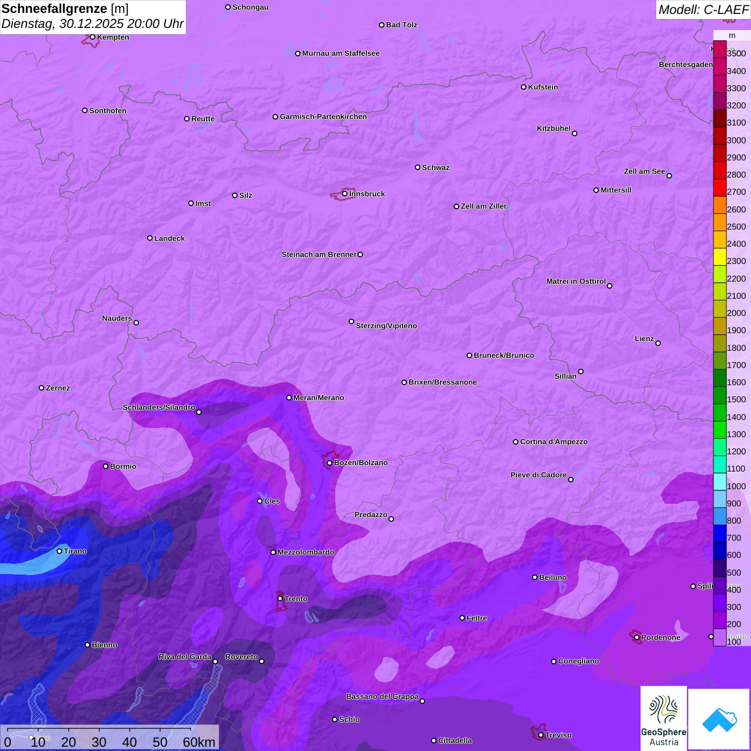Image resolution: width=751 pixels, height=751 pixels.
Task: Click the 'Steinach am Brenner' label
Action: click(x=319, y=254)
